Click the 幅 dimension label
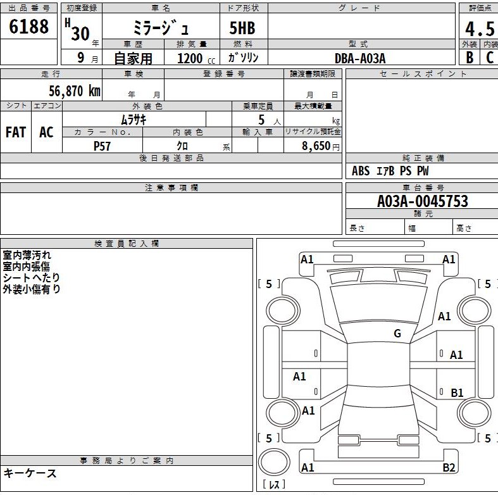The image size is (498, 495). [411, 228]
